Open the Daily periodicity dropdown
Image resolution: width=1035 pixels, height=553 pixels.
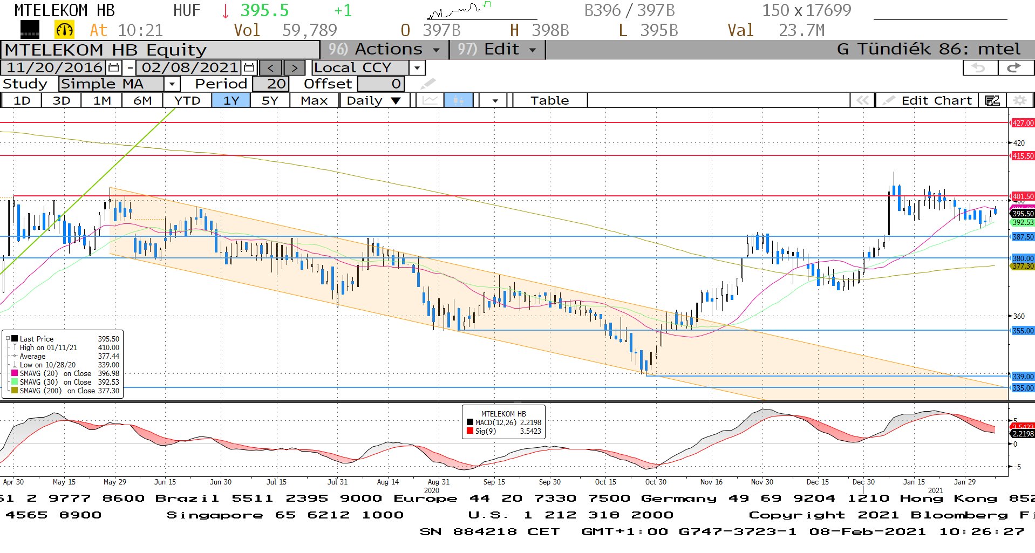[373, 100]
